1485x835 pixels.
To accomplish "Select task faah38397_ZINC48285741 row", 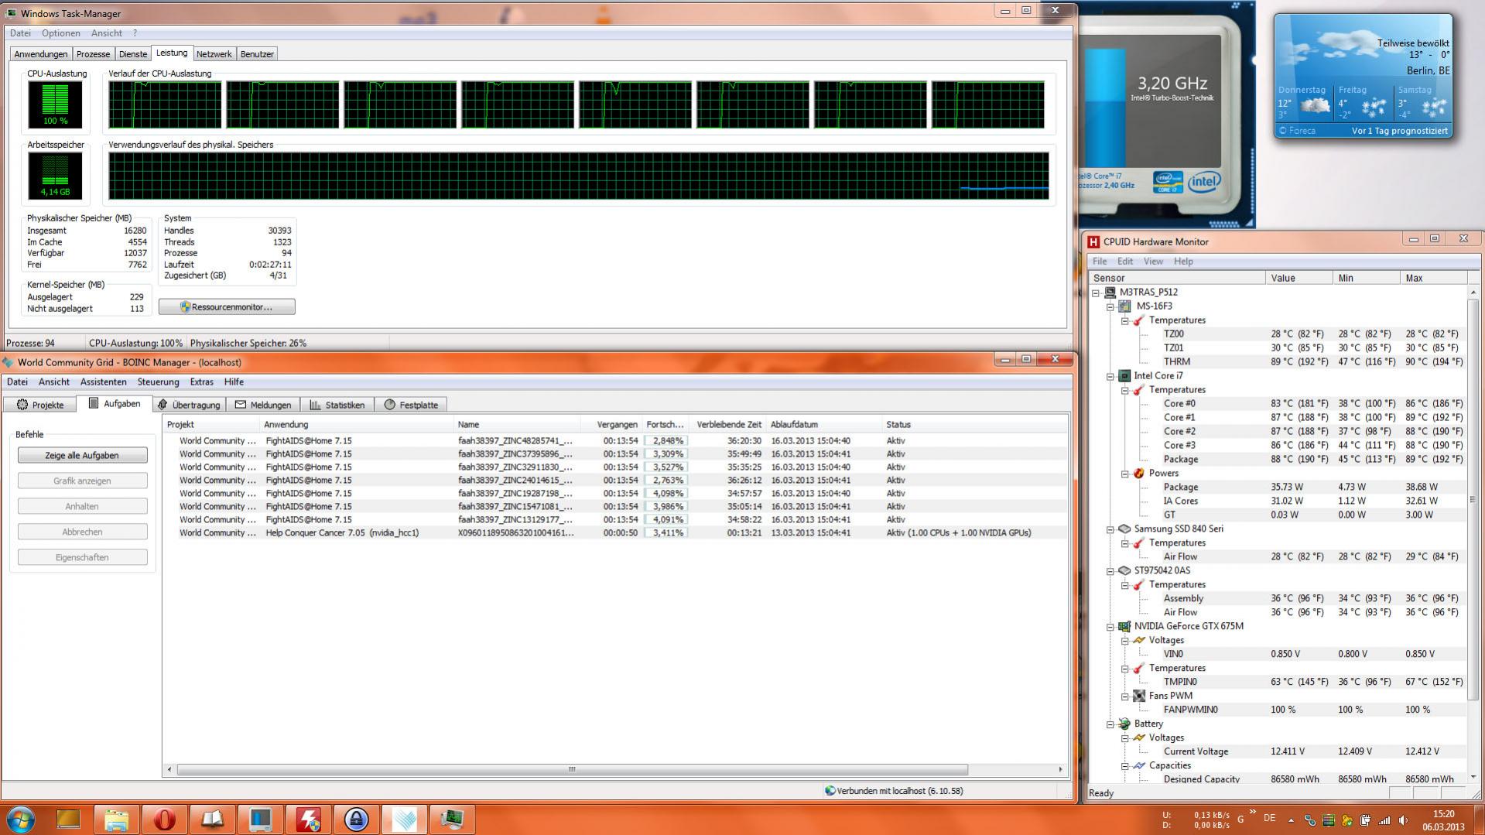I will pyautogui.click(x=615, y=440).
